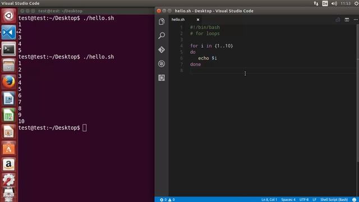
Task: Click the '#!/bin/bash' shebang line
Action: (x=205, y=27)
